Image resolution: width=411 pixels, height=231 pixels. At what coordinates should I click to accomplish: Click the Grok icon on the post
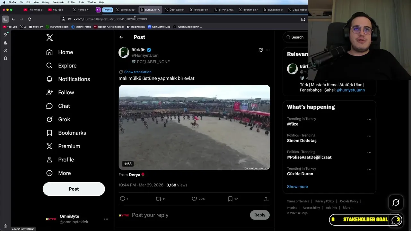(260, 50)
